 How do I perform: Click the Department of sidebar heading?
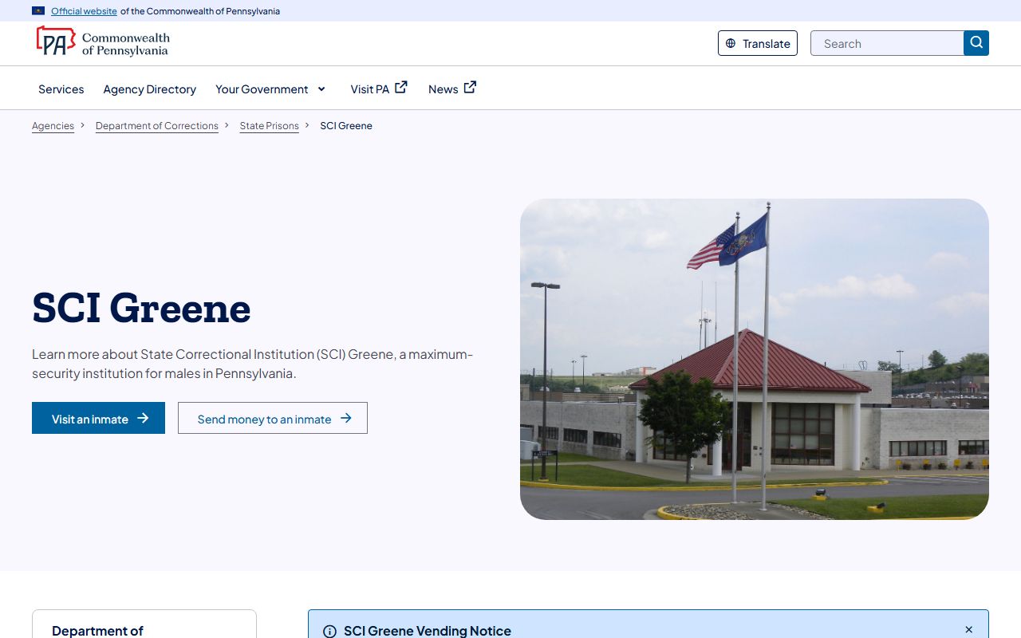click(97, 630)
